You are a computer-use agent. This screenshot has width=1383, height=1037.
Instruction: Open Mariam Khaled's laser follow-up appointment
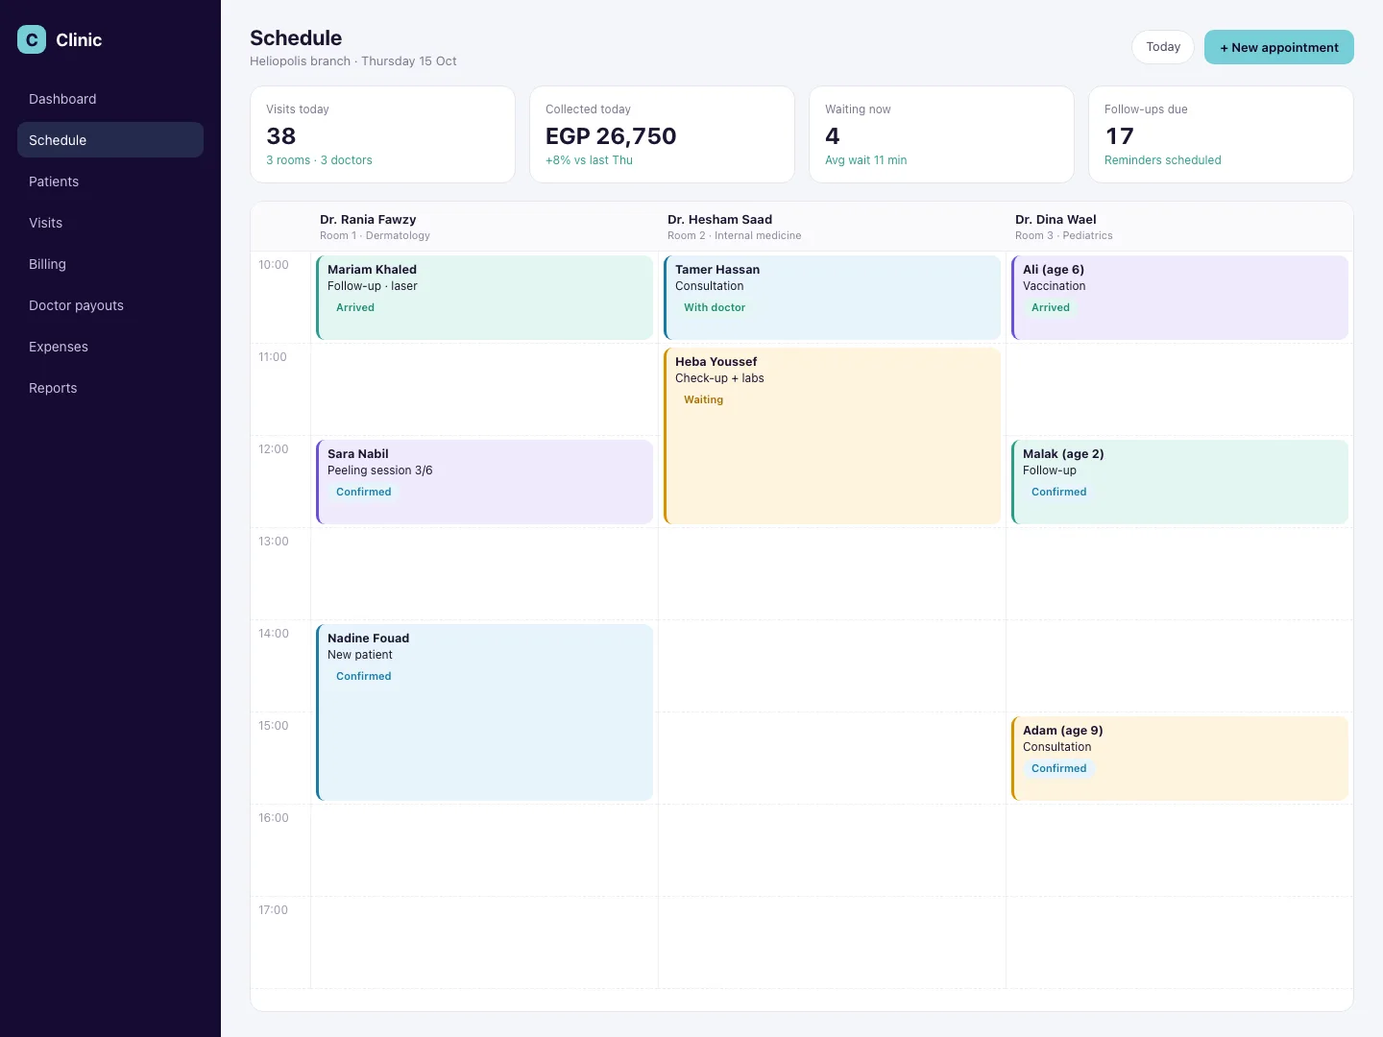(x=484, y=298)
